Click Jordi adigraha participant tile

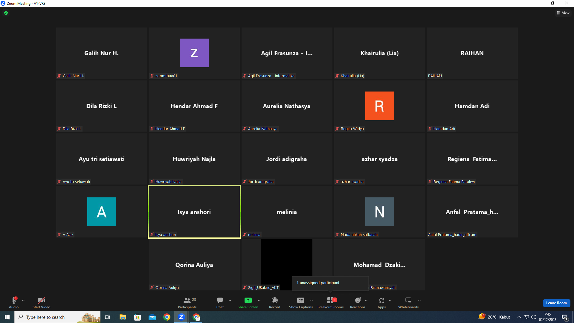[x=287, y=159]
